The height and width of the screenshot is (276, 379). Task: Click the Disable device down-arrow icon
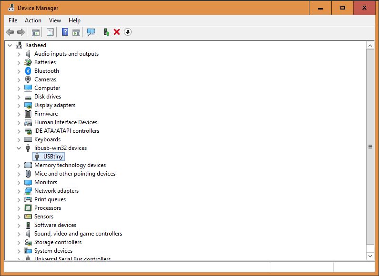pyautogui.click(x=128, y=32)
